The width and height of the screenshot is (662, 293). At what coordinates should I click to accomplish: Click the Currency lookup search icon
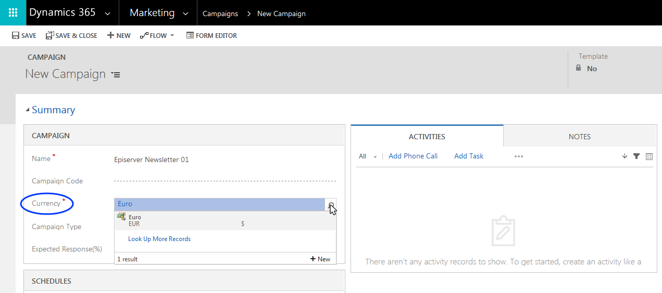point(331,205)
